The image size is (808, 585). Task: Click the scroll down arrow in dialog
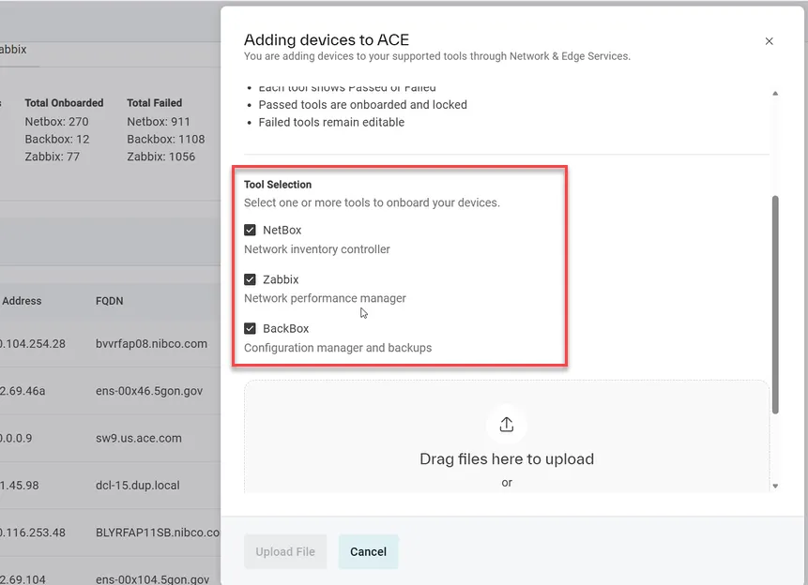coord(775,487)
